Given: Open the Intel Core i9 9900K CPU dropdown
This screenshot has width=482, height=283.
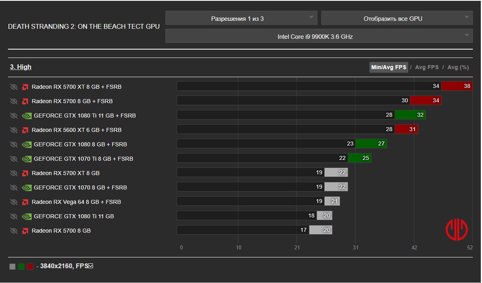Looking at the screenshot, I should click(319, 36).
